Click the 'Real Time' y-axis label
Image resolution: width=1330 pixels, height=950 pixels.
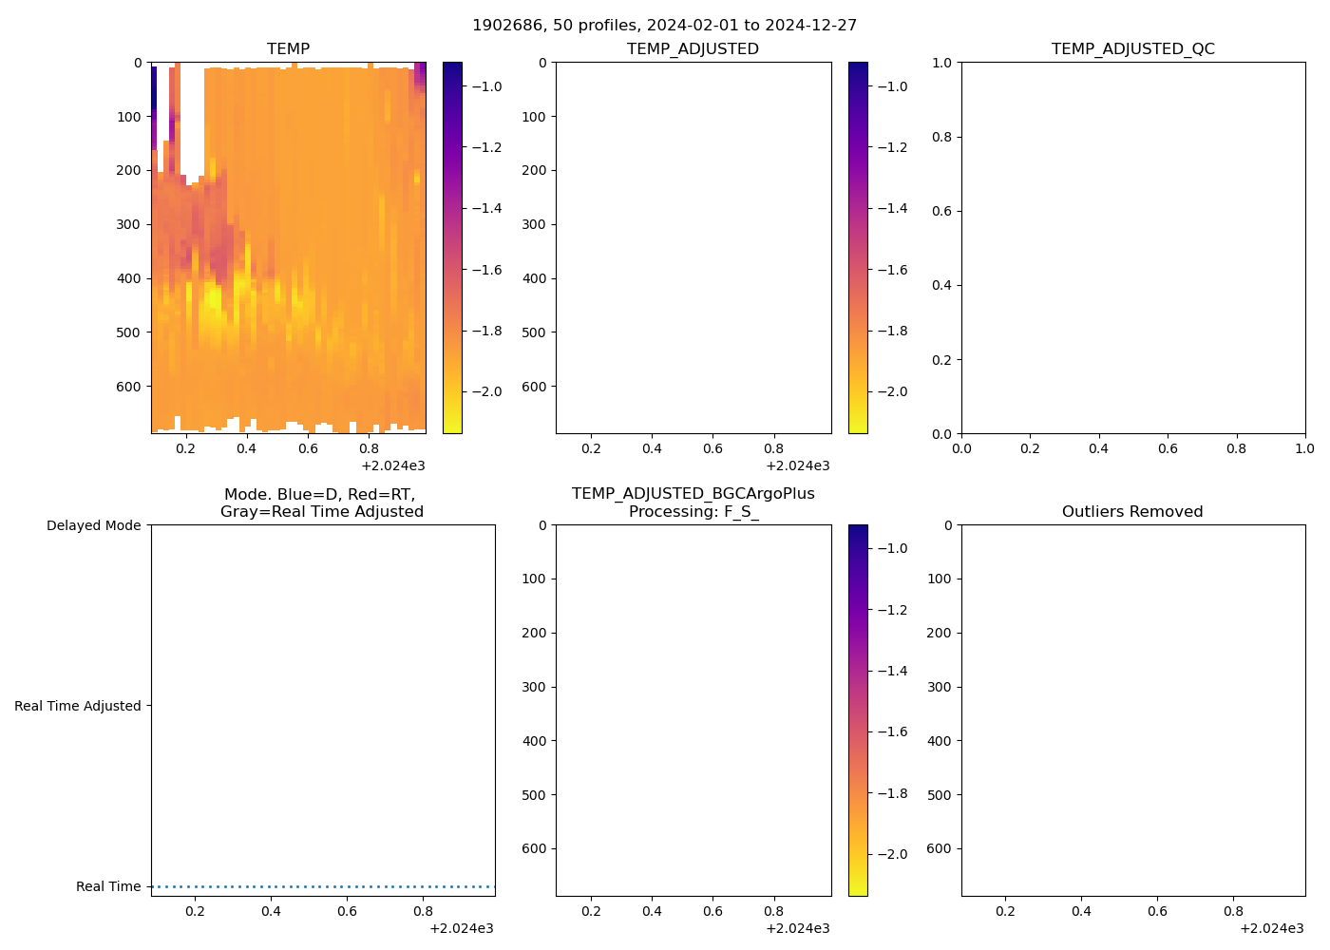tap(108, 886)
